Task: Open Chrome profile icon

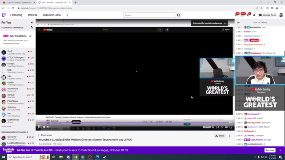Action: point(277,8)
